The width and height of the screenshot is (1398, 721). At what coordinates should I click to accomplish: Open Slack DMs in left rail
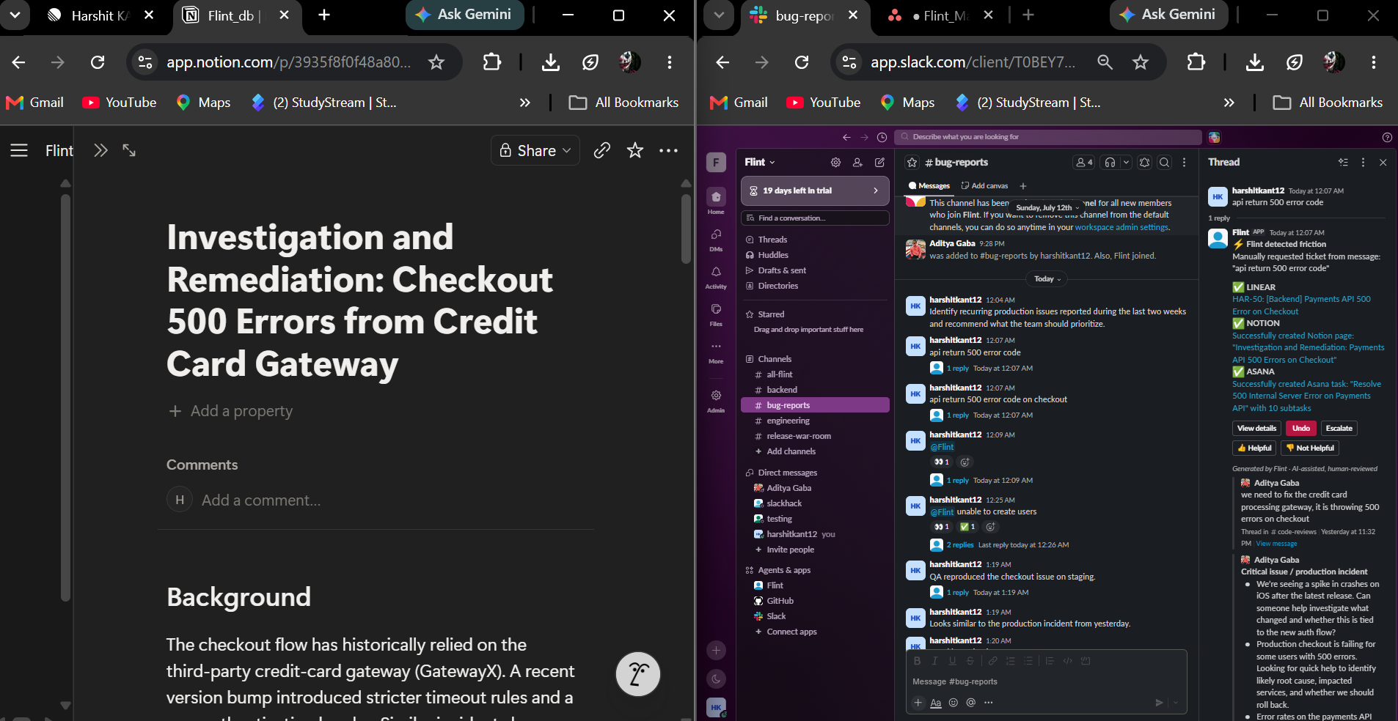point(716,240)
